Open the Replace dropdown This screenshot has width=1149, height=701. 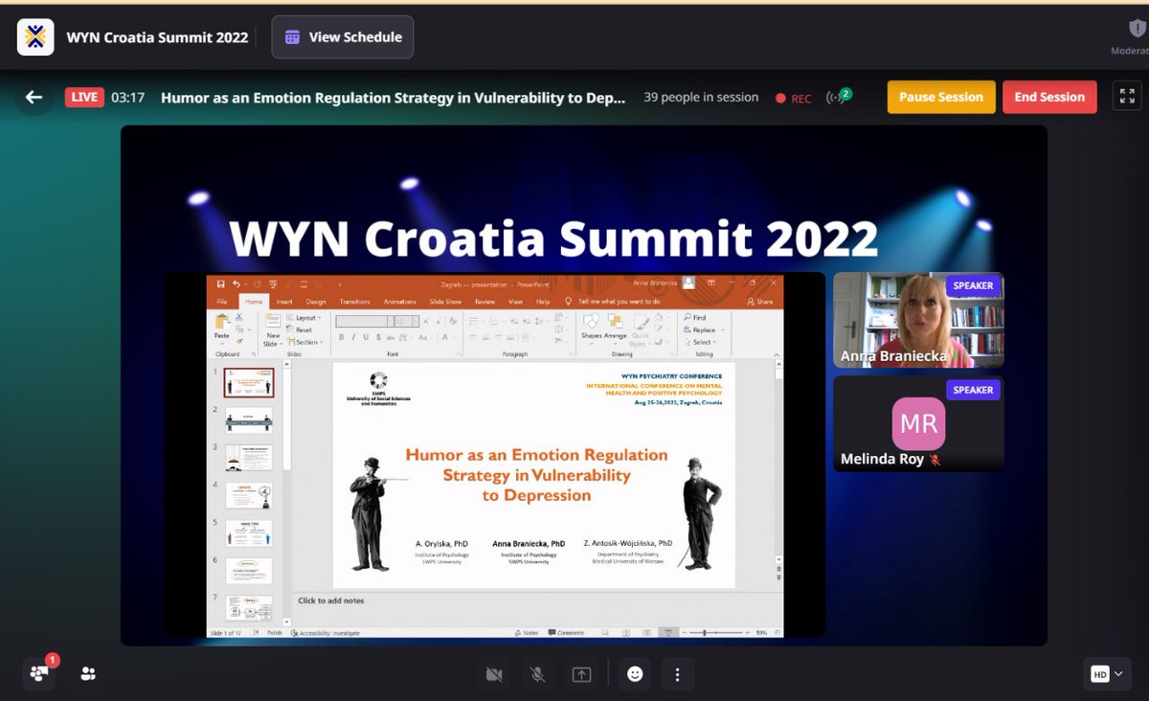(x=703, y=330)
